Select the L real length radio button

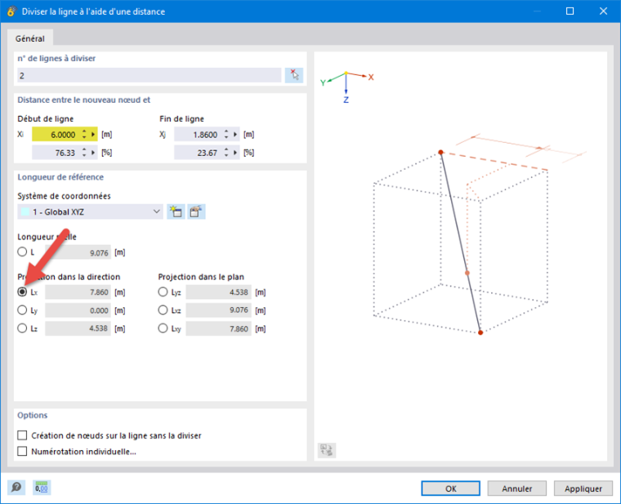click(22, 252)
